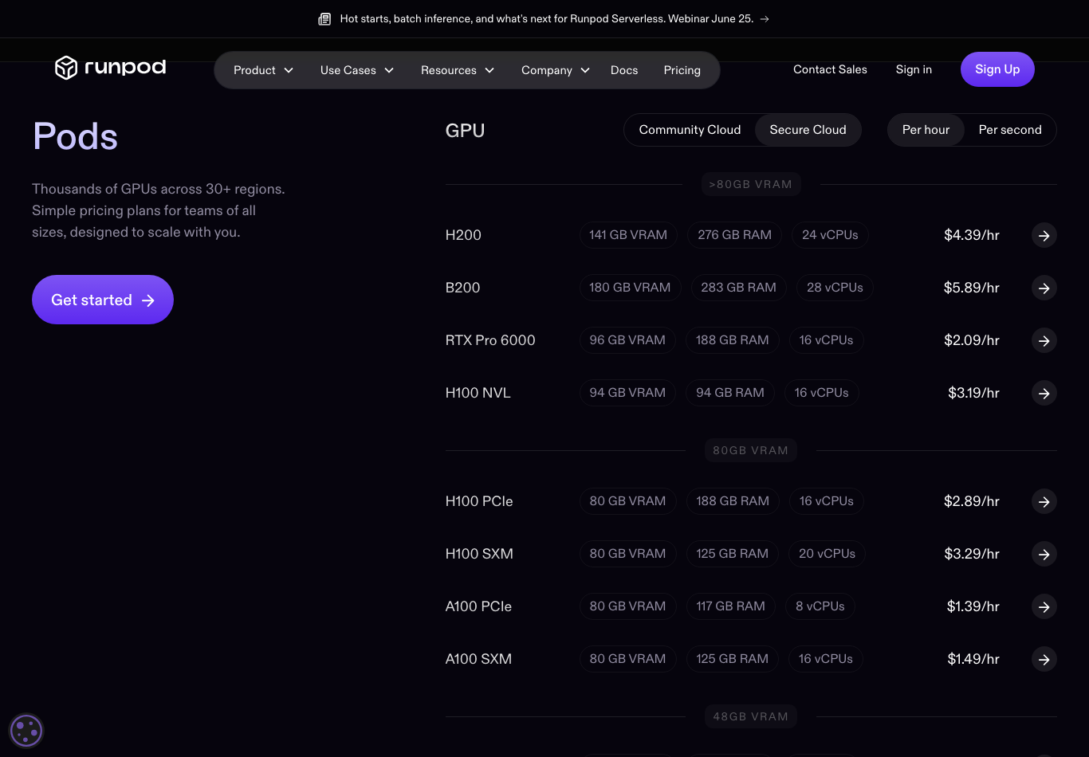This screenshot has width=1089, height=757.
Task: Click the Sign Up button
Action: [997, 69]
